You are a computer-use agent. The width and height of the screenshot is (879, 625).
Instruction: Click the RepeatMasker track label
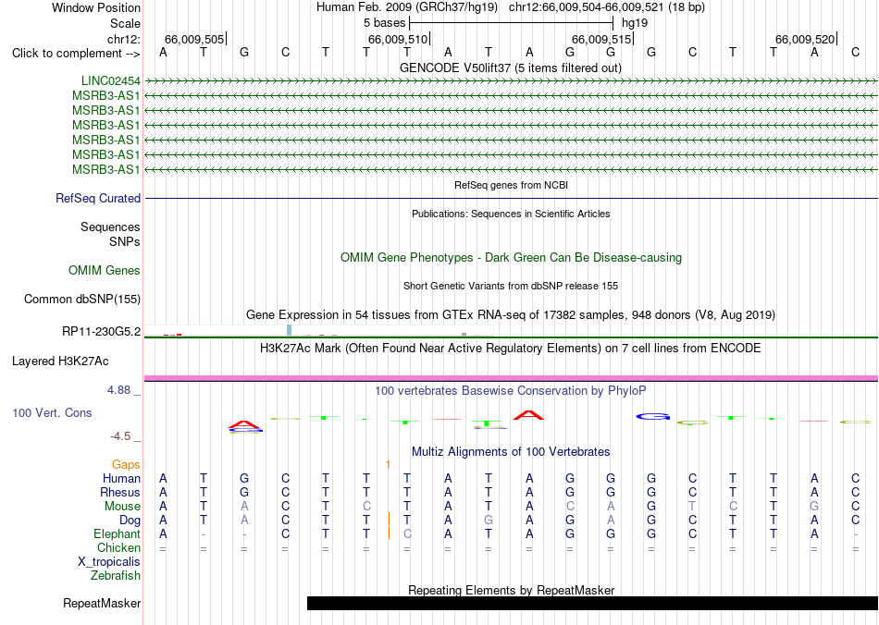[102, 604]
